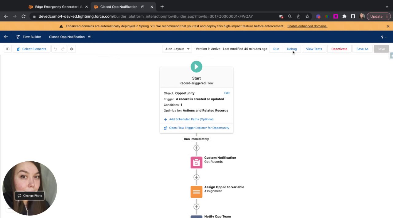Open the browser extensions puzzle icon
Screen dimensions: 393x218
tap(344, 17)
